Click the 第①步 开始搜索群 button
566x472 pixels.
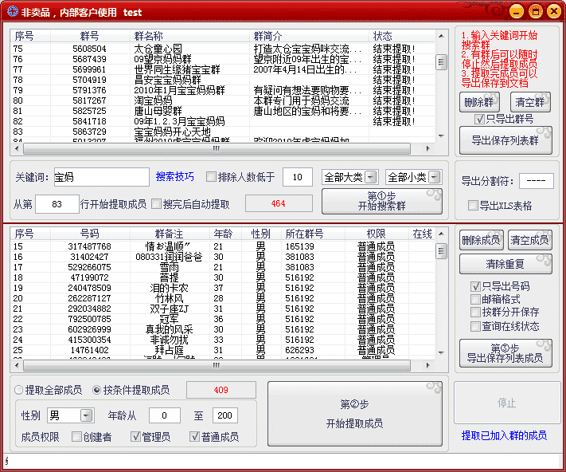click(x=381, y=202)
